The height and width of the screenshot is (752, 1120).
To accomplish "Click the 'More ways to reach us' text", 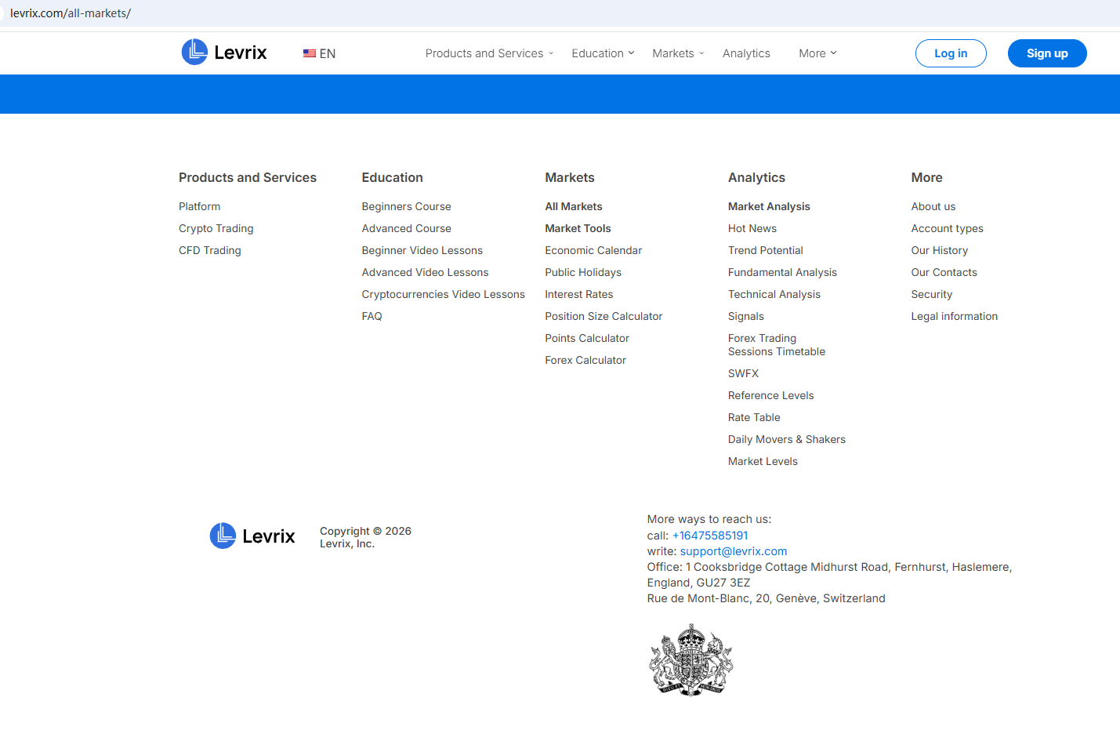I will pyautogui.click(x=709, y=519).
